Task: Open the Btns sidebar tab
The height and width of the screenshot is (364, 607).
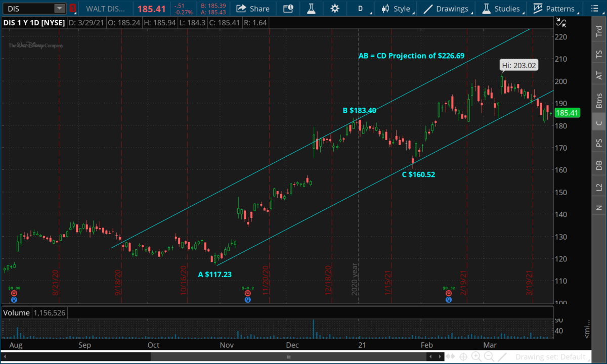Action: (x=599, y=101)
